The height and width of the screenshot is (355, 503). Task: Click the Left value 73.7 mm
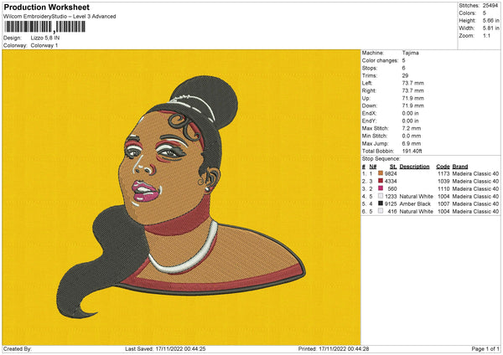(412, 83)
